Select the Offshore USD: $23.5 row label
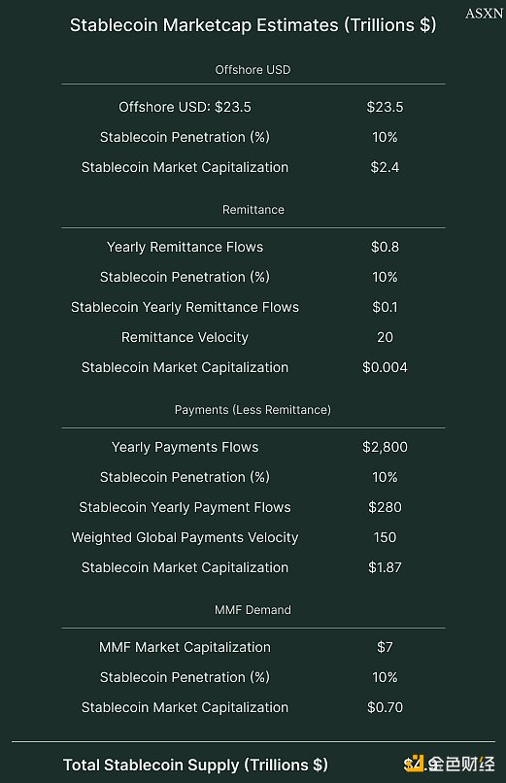This screenshot has width=506, height=783. (x=185, y=107)
